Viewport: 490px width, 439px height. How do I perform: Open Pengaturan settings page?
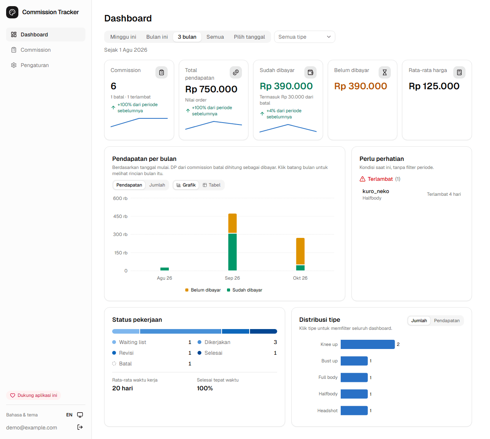[46, 65]
